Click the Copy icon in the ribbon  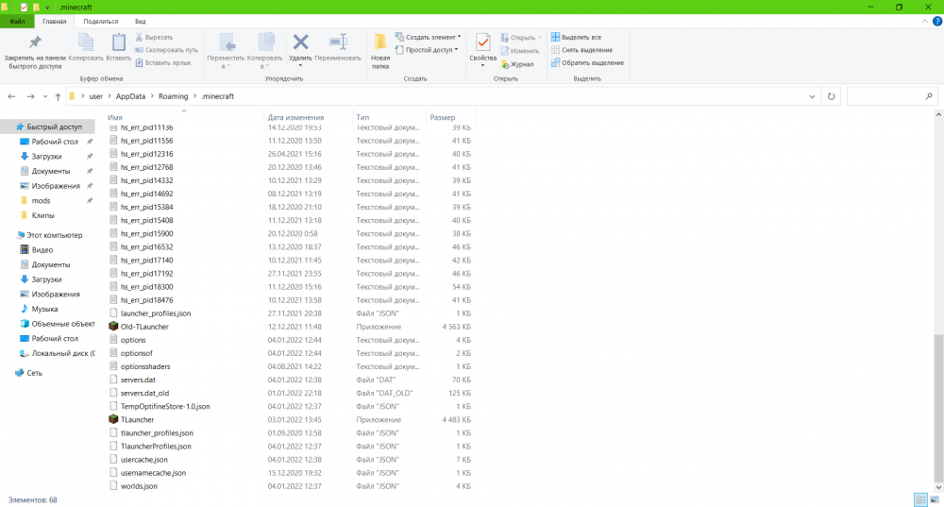click(x=86, y=42)
